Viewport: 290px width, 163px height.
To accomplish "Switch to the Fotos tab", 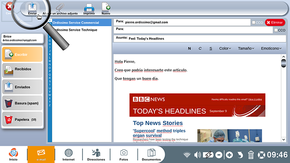I will (124, 155).
